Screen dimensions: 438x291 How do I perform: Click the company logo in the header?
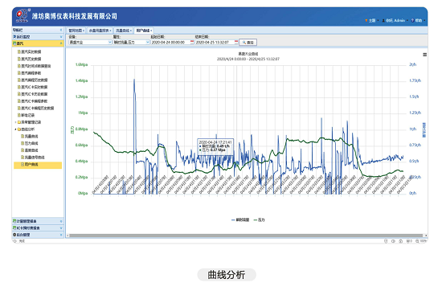(x=22, y=16)
